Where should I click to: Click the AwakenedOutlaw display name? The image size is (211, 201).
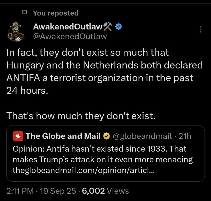(67, 27)
